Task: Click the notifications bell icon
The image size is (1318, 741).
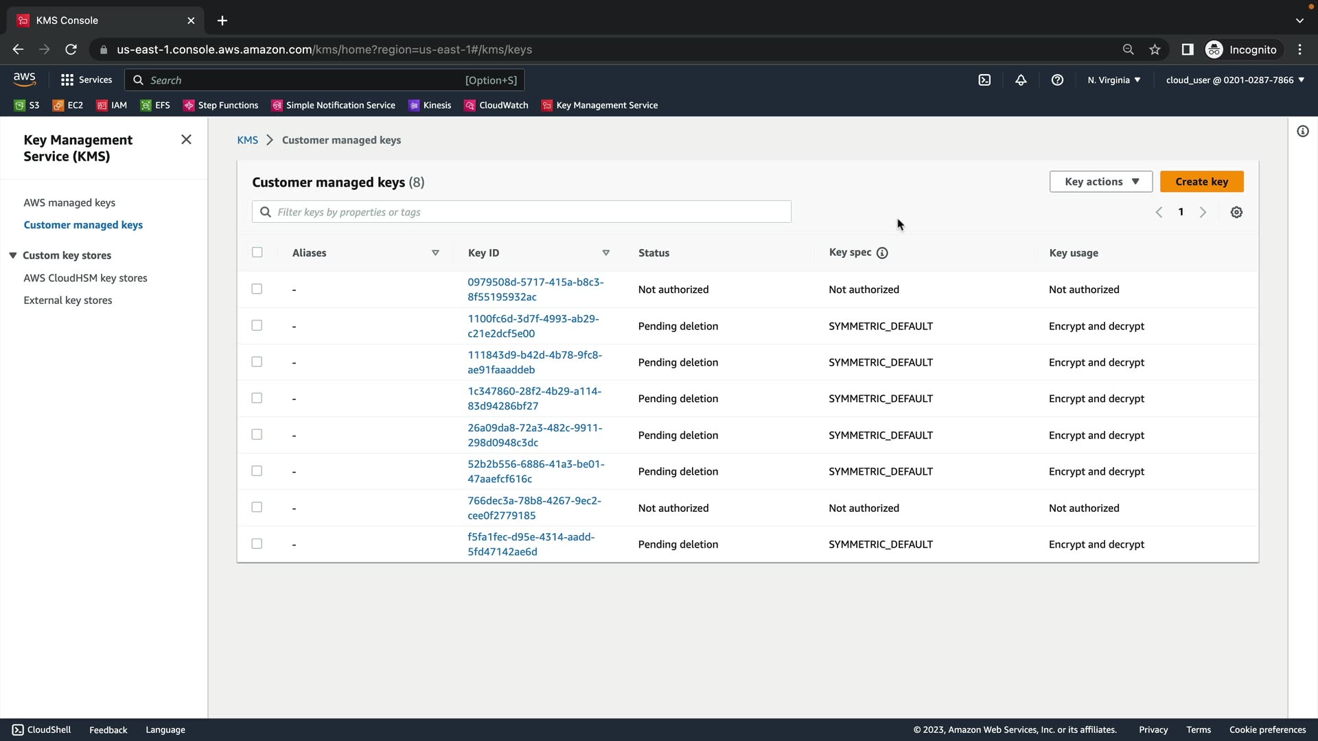Action: click(1021, 80)
